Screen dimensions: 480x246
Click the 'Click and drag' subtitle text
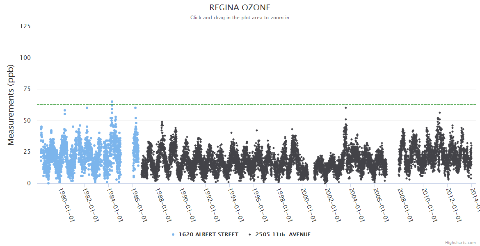240,18
